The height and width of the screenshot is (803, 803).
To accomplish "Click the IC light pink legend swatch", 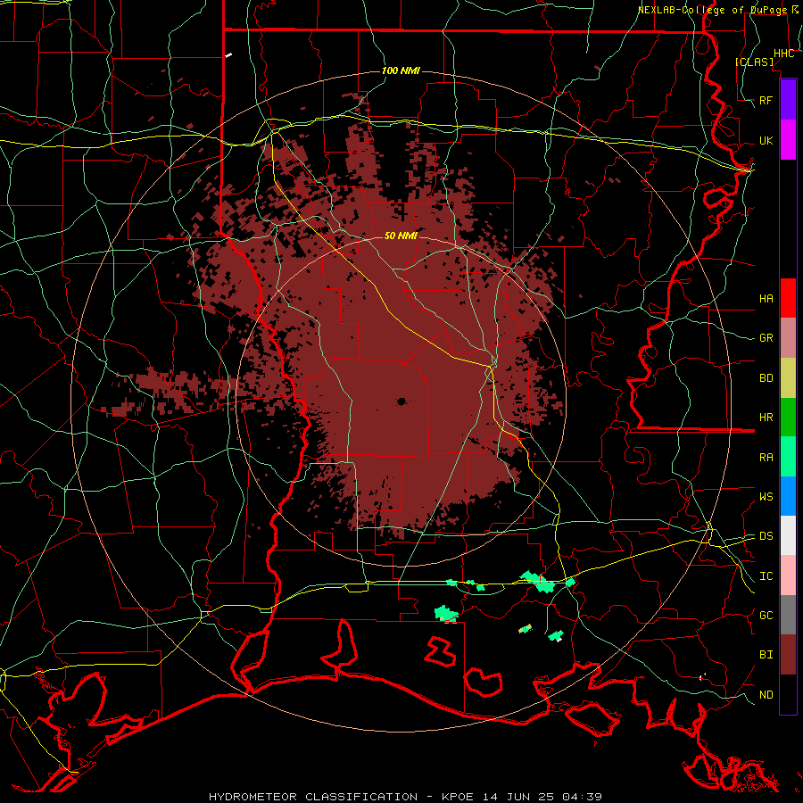I will pyautogui.click(x=788, y=575).
